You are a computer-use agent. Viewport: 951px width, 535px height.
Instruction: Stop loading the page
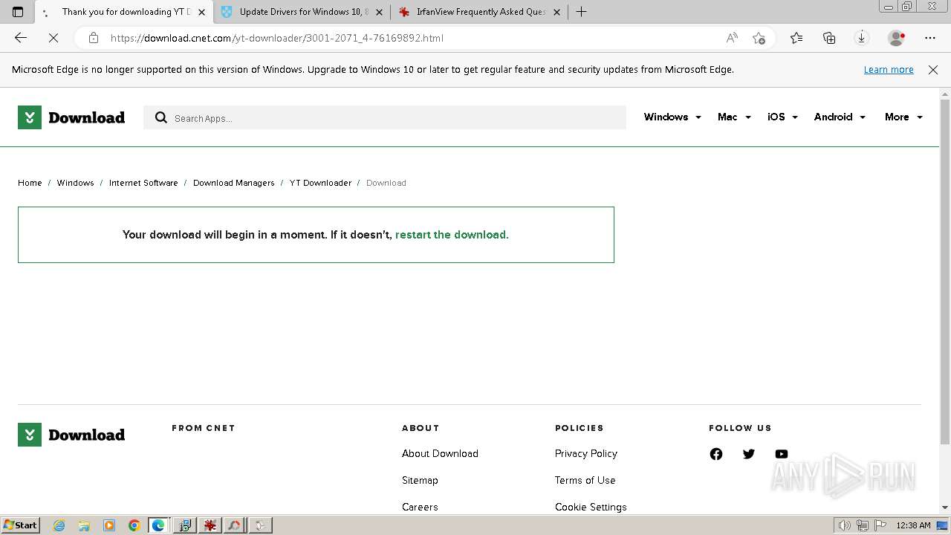[x=53, y=38]
